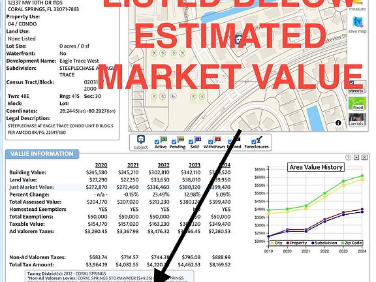
Task: Open help for Value Information panel
Action: click(x=348, y=157)
